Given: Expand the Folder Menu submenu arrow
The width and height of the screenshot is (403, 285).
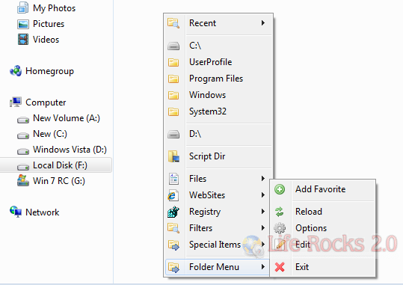Looking at the screenshot, I should [263, 267].
